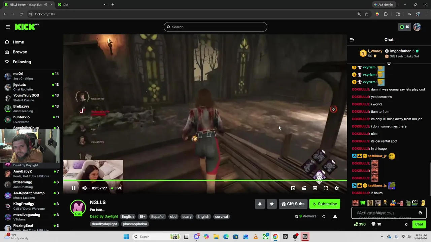Open Chrome extensions puzzle icon
The height and width of the screenshot is (242, 431).
(x=386, y=14)
